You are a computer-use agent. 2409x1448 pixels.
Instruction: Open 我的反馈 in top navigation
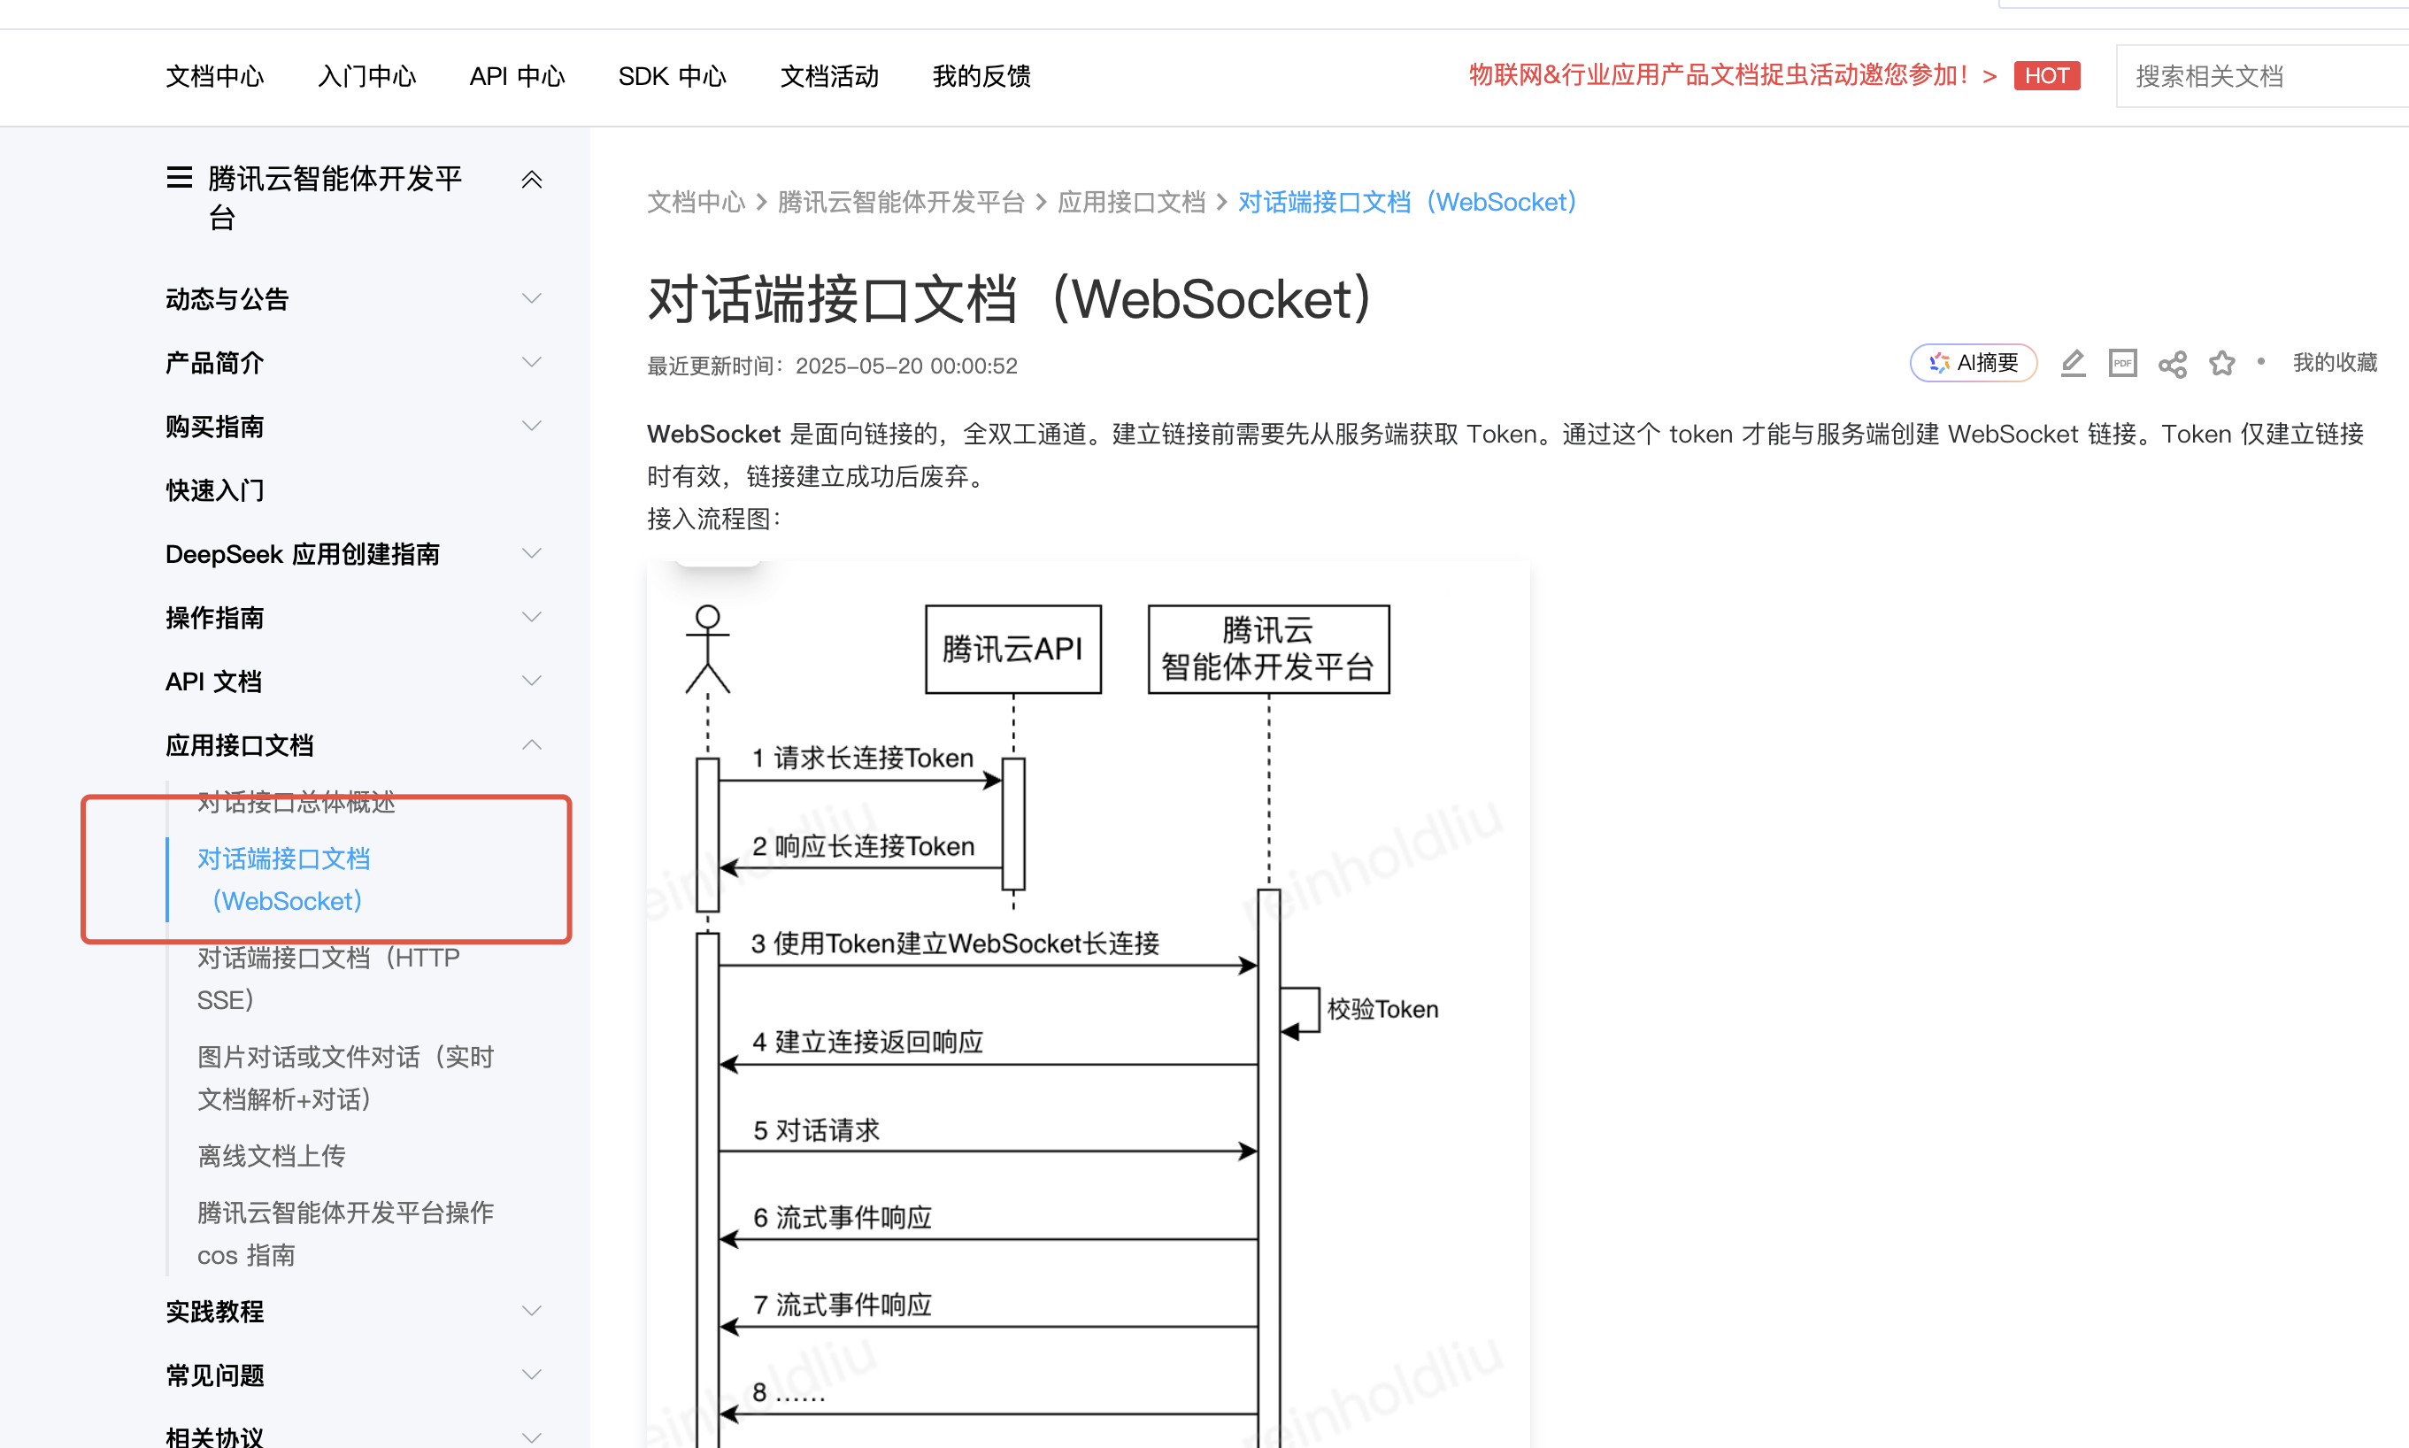(x=981, y=76)
